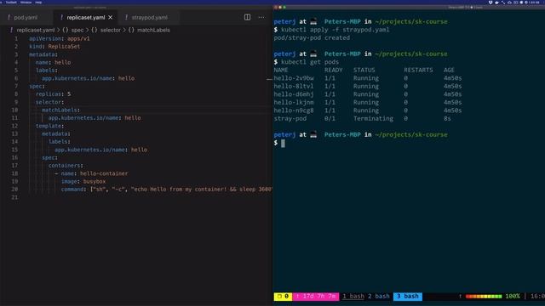Click 'kubectl apply -f straypod.yaml' in terminal
The width and height of the screenshot is (545, 306).
[x=335, y=30]
